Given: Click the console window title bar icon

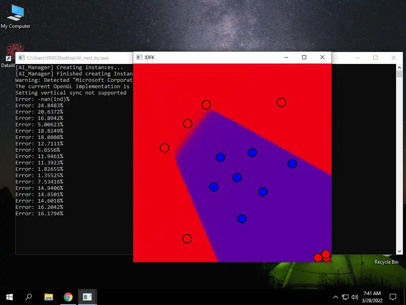Looking at the screenshot, I should tap(21, 58).
